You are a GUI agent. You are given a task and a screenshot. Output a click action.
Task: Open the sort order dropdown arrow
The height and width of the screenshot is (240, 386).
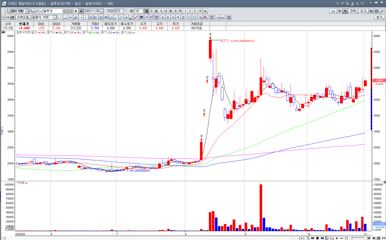[x=40, y=11]
